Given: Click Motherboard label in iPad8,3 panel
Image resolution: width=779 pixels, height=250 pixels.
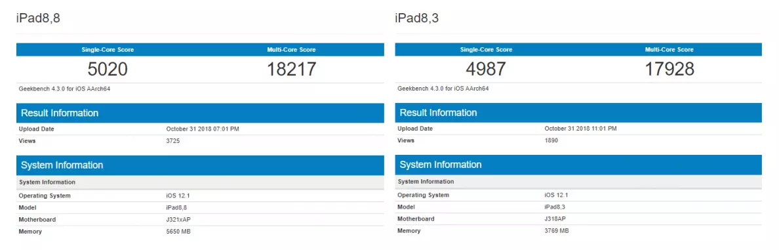Looking at the screenshot, I should coord(416,219).
